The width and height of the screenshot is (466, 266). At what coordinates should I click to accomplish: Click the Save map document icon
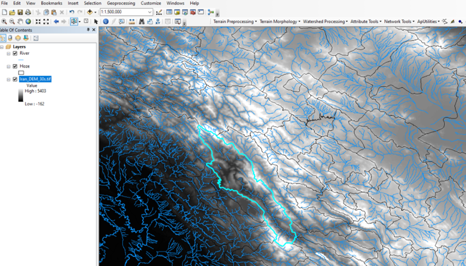pyautogui.click(x=20, y=12)
